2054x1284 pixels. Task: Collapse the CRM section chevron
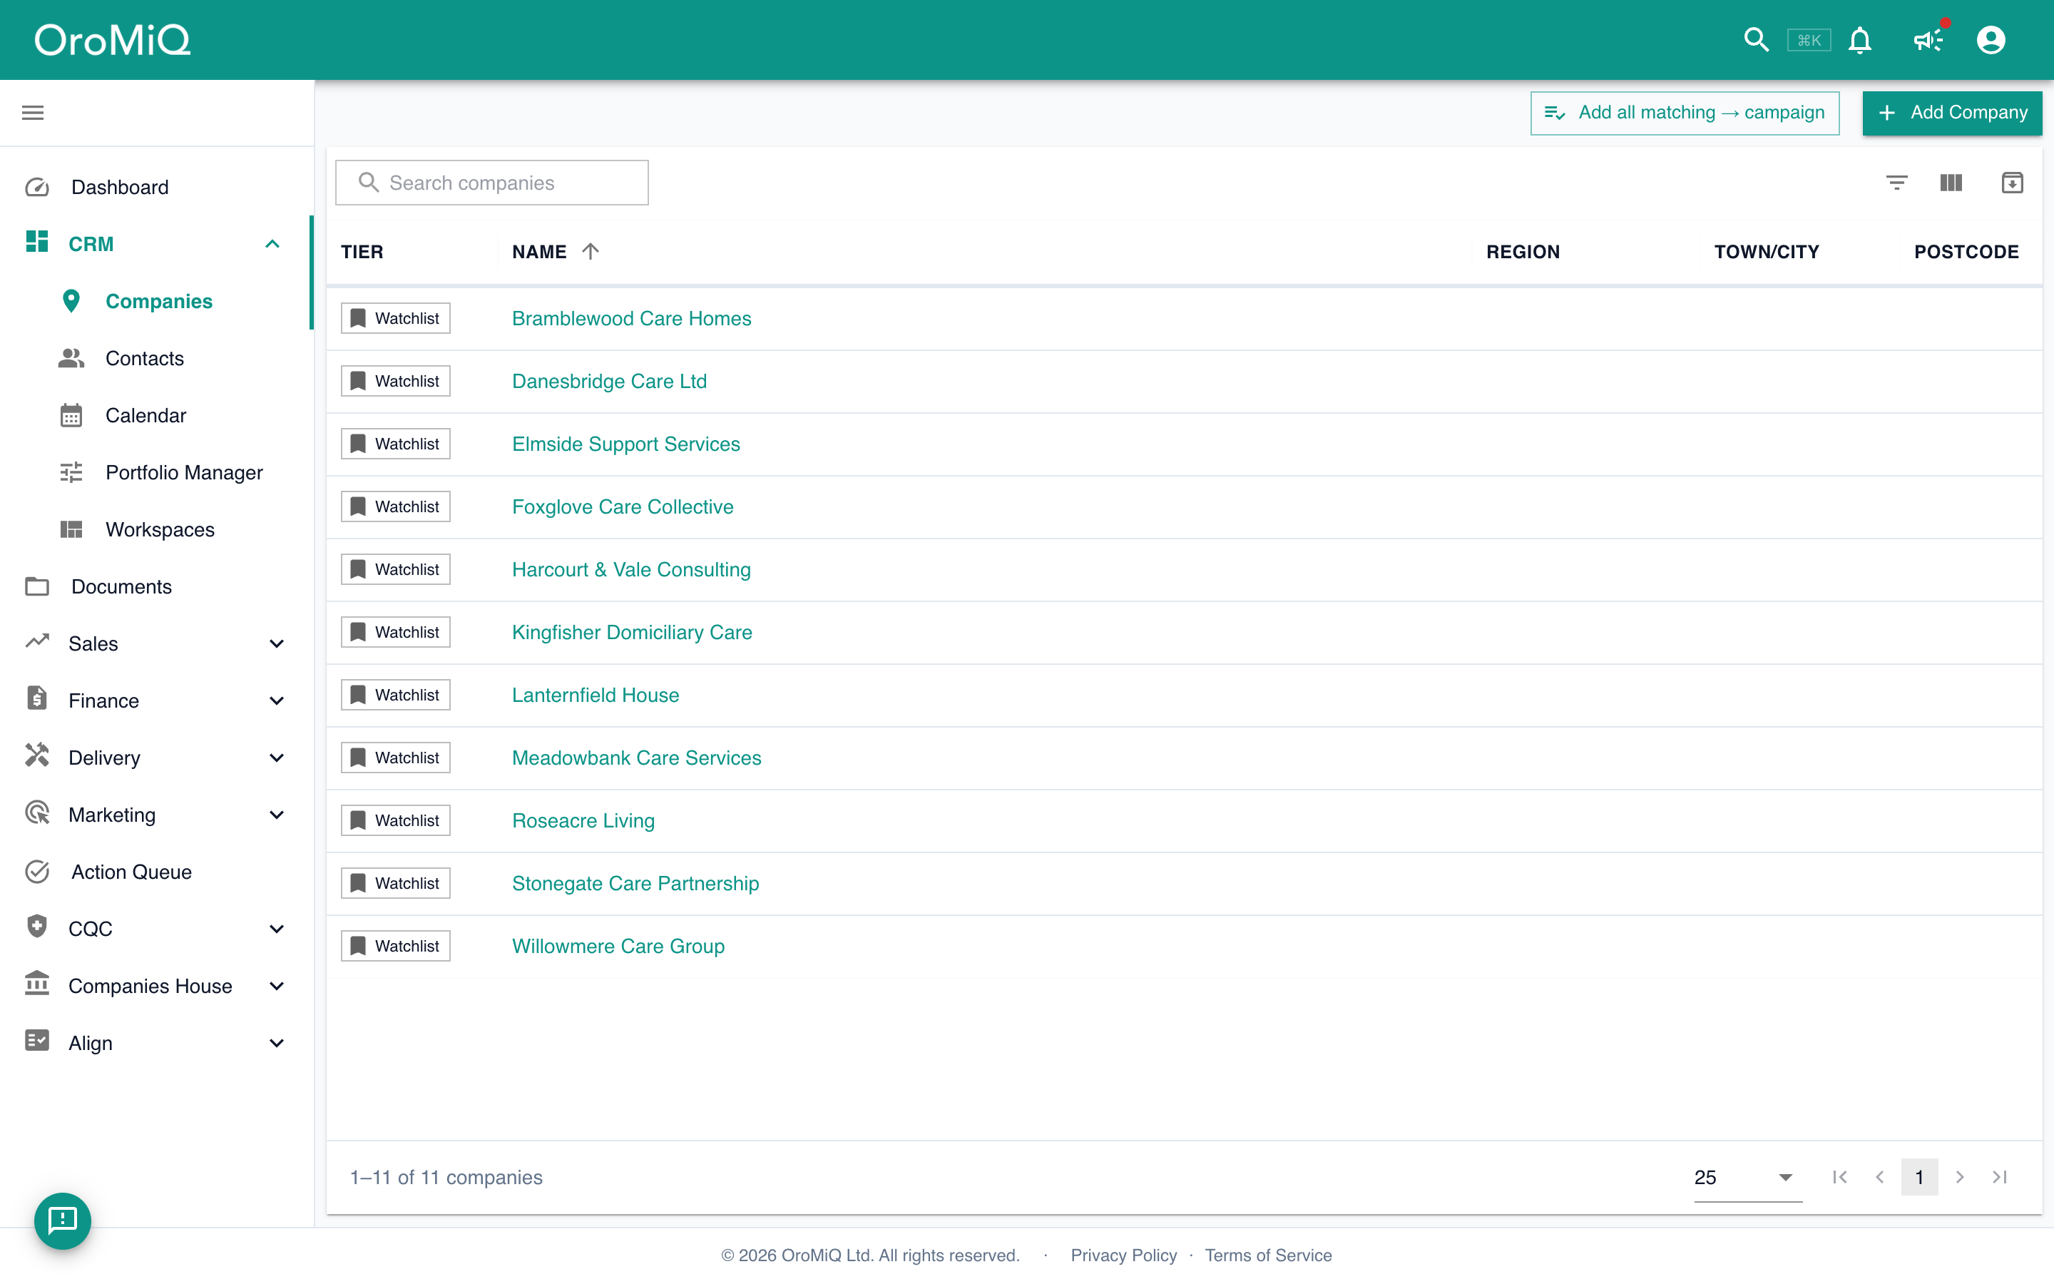pyautogui.click(x=272, y=244)
